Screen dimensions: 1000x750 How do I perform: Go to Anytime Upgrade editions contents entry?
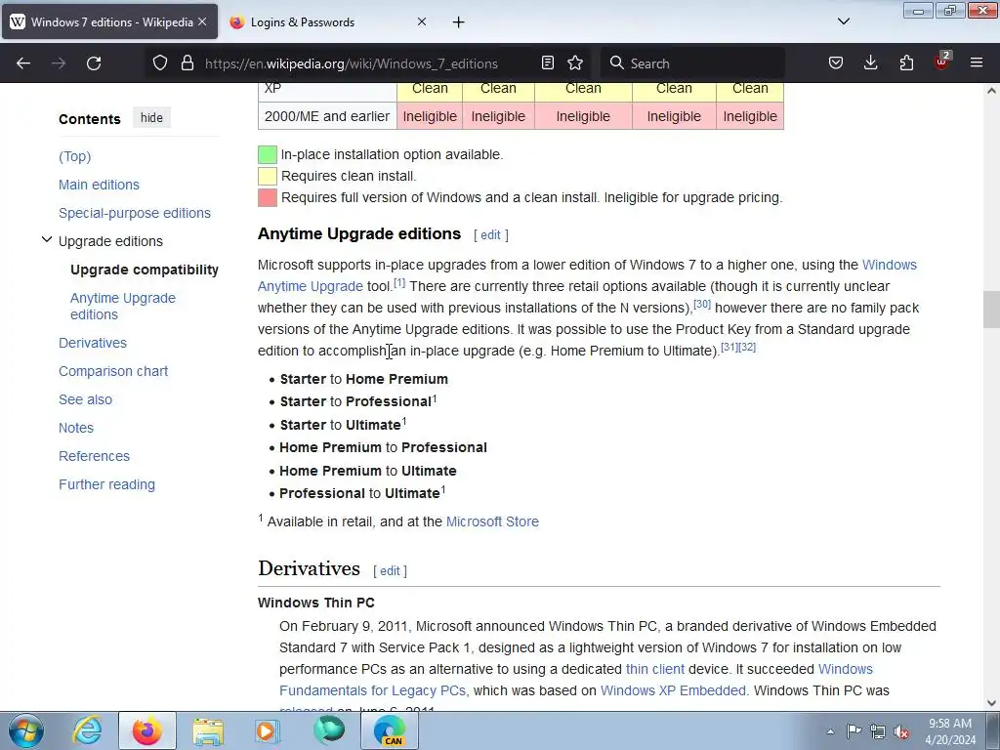click(x=122, y=306)
